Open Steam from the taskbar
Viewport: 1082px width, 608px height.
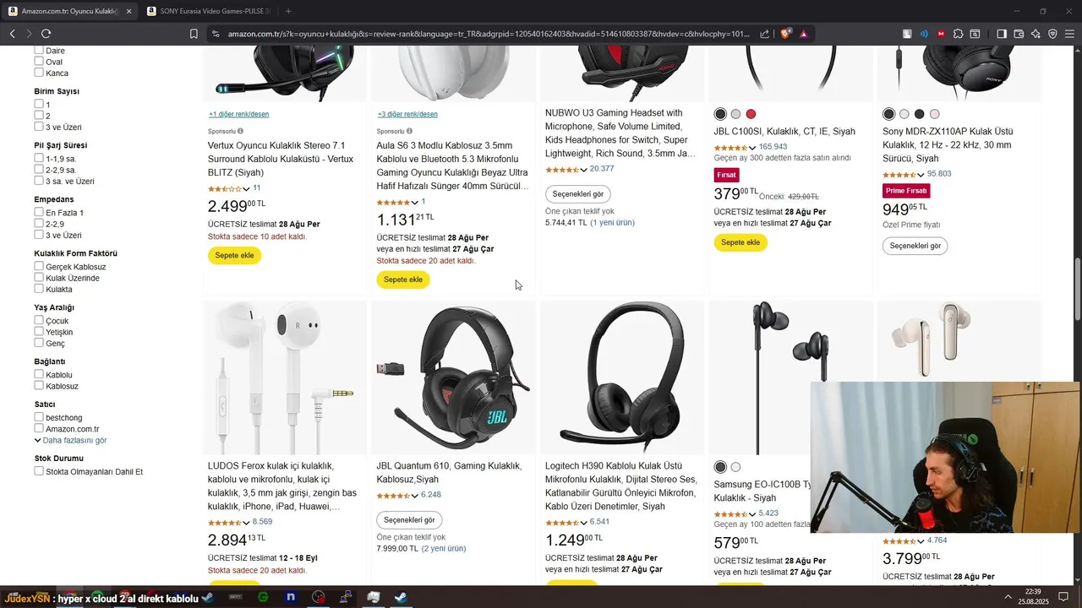(400, 598)
